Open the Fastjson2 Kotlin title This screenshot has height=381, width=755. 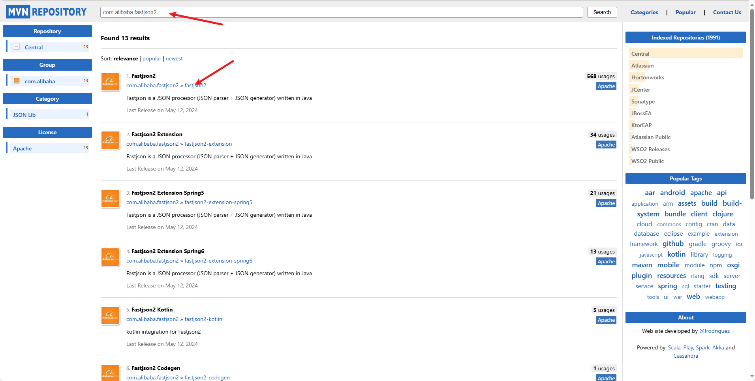152,310
